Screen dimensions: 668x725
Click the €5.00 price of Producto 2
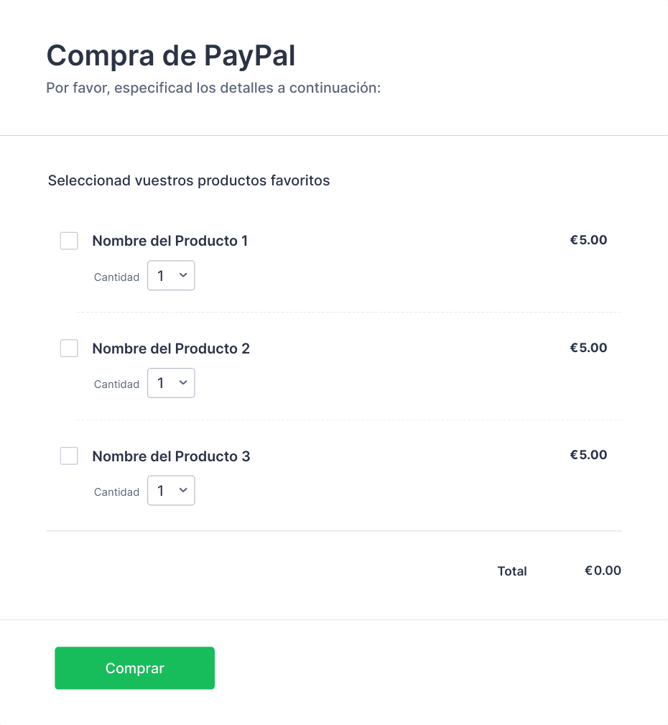pos(588,348)
